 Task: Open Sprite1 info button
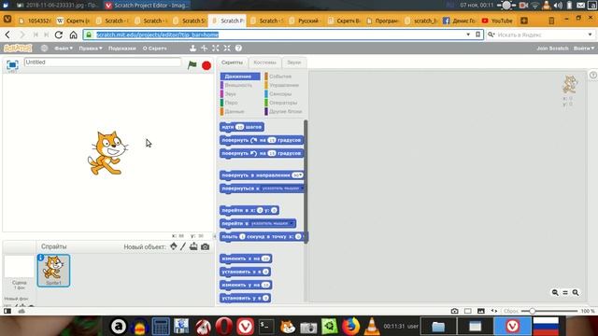[x=41, y=258]
